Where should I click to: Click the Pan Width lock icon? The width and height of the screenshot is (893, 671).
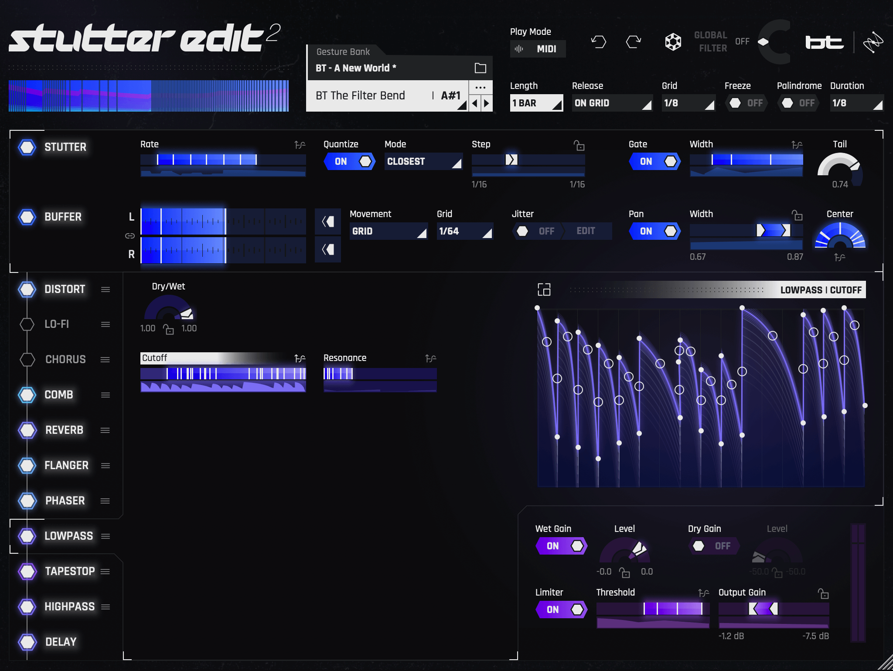click(797, 215)
